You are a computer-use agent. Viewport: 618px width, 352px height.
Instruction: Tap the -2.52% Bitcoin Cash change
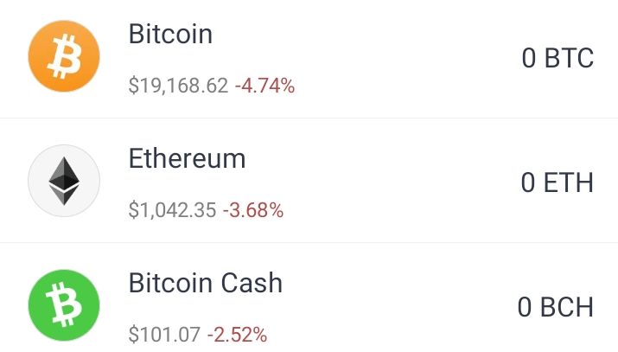coord(238,335)
